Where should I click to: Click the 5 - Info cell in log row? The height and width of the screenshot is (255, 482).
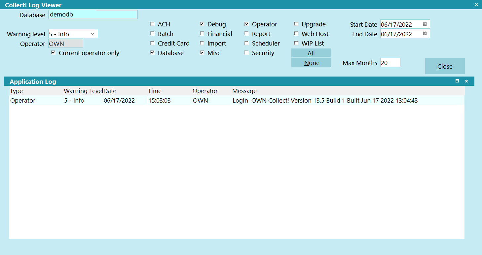(74, 101)
